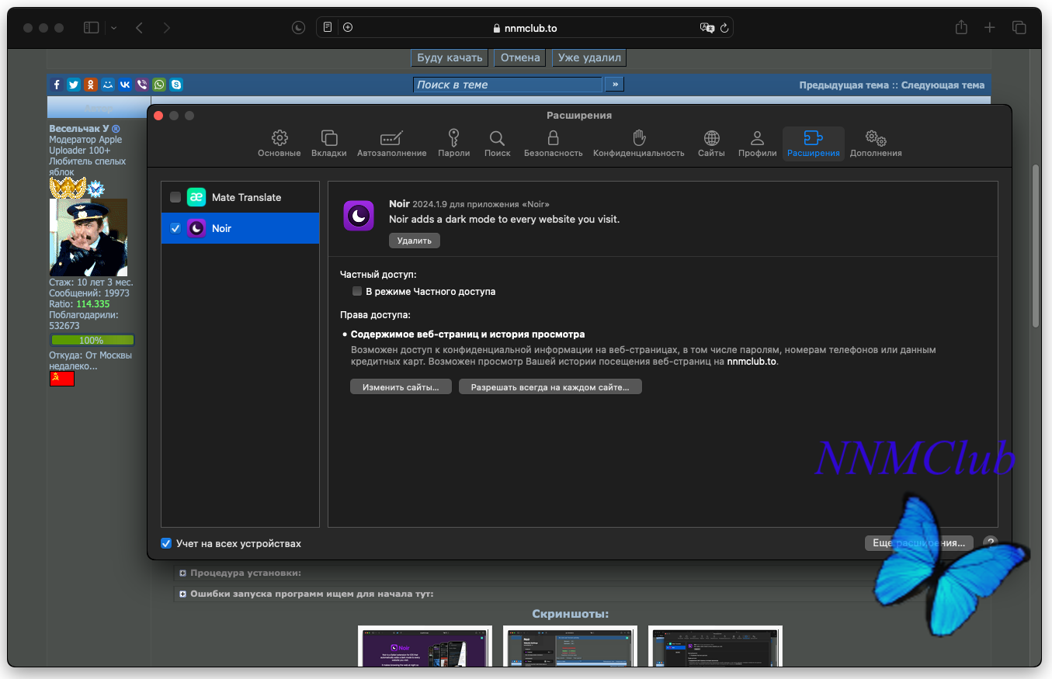The image size is (1052, 679).
Task: Enable the Mate Translate extension checkbox
Action: click(x=175, y=197)
